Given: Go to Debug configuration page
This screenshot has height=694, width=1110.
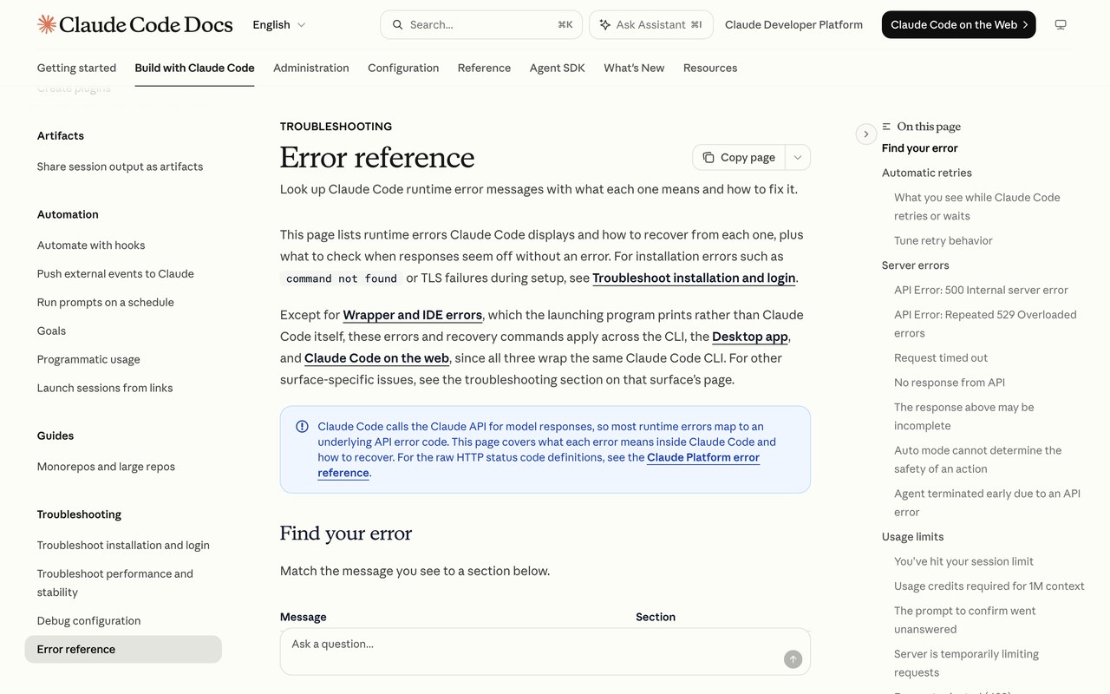Looking at the screenshot, I should tap(88, 621).
